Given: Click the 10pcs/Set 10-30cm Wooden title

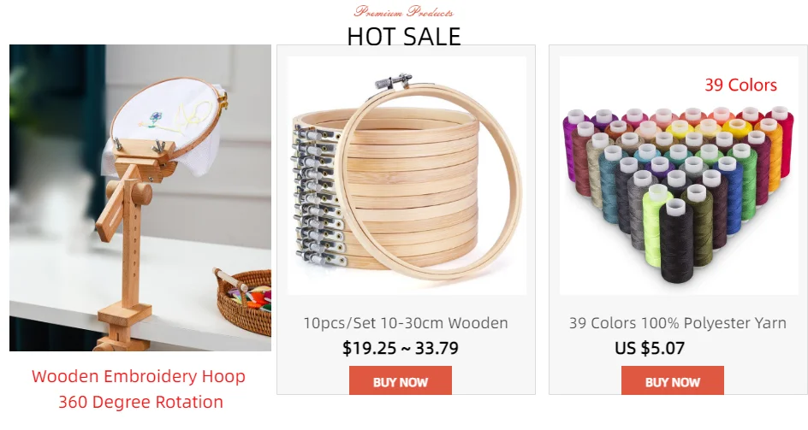Looking at the screenshot, I should [406, 323].
